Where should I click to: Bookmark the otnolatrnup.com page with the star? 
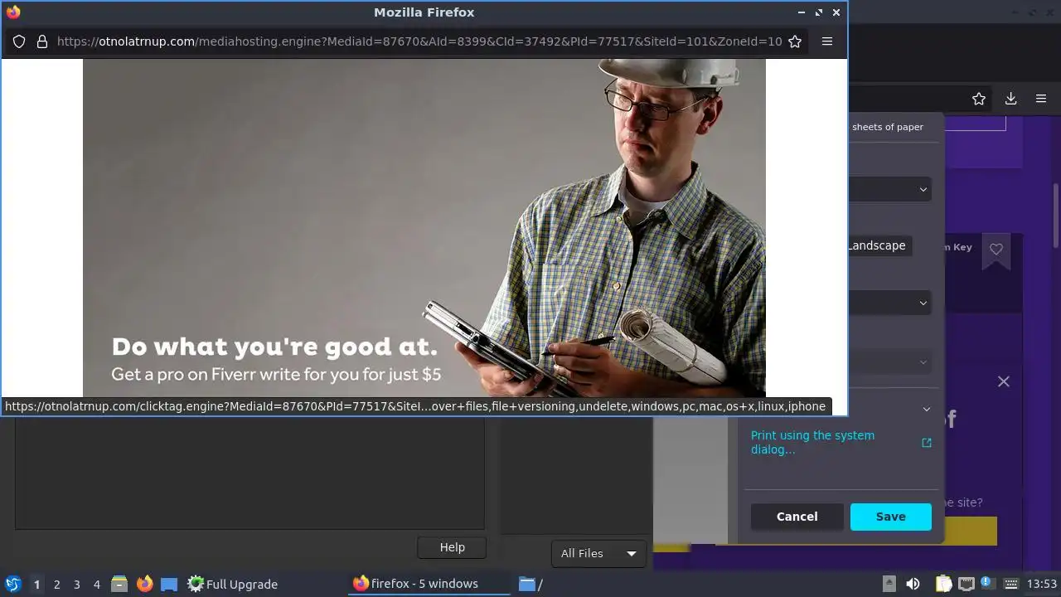click(795, 41)
